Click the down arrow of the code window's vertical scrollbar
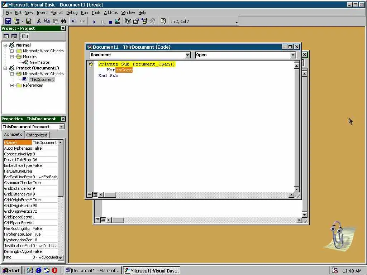This screenshot has height=275, width=367. click(x=296, y=189)
